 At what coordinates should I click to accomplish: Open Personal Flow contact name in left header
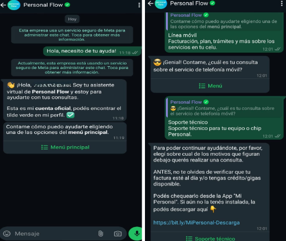tap(43, 5)
